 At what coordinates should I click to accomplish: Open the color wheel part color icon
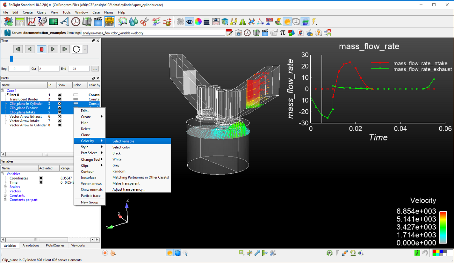[198, 22]
